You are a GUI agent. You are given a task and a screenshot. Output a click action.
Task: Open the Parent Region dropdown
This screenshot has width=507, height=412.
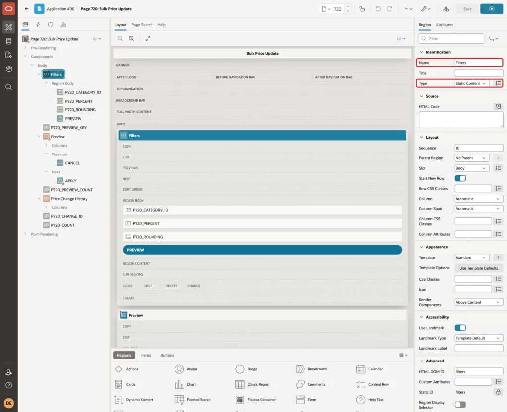[471, 158]
